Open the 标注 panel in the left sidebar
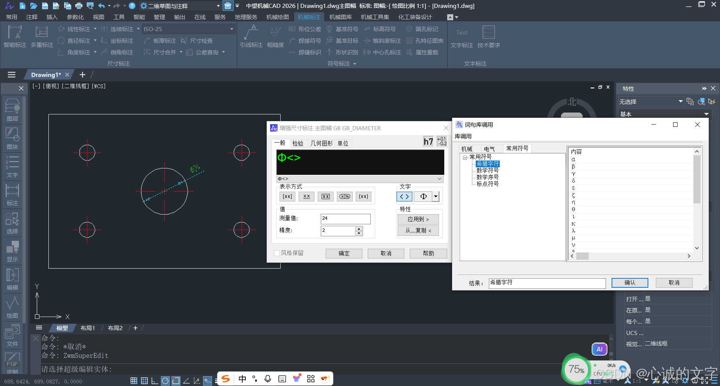This screenshot has height=386, width=720. click(x=12, y=194)
